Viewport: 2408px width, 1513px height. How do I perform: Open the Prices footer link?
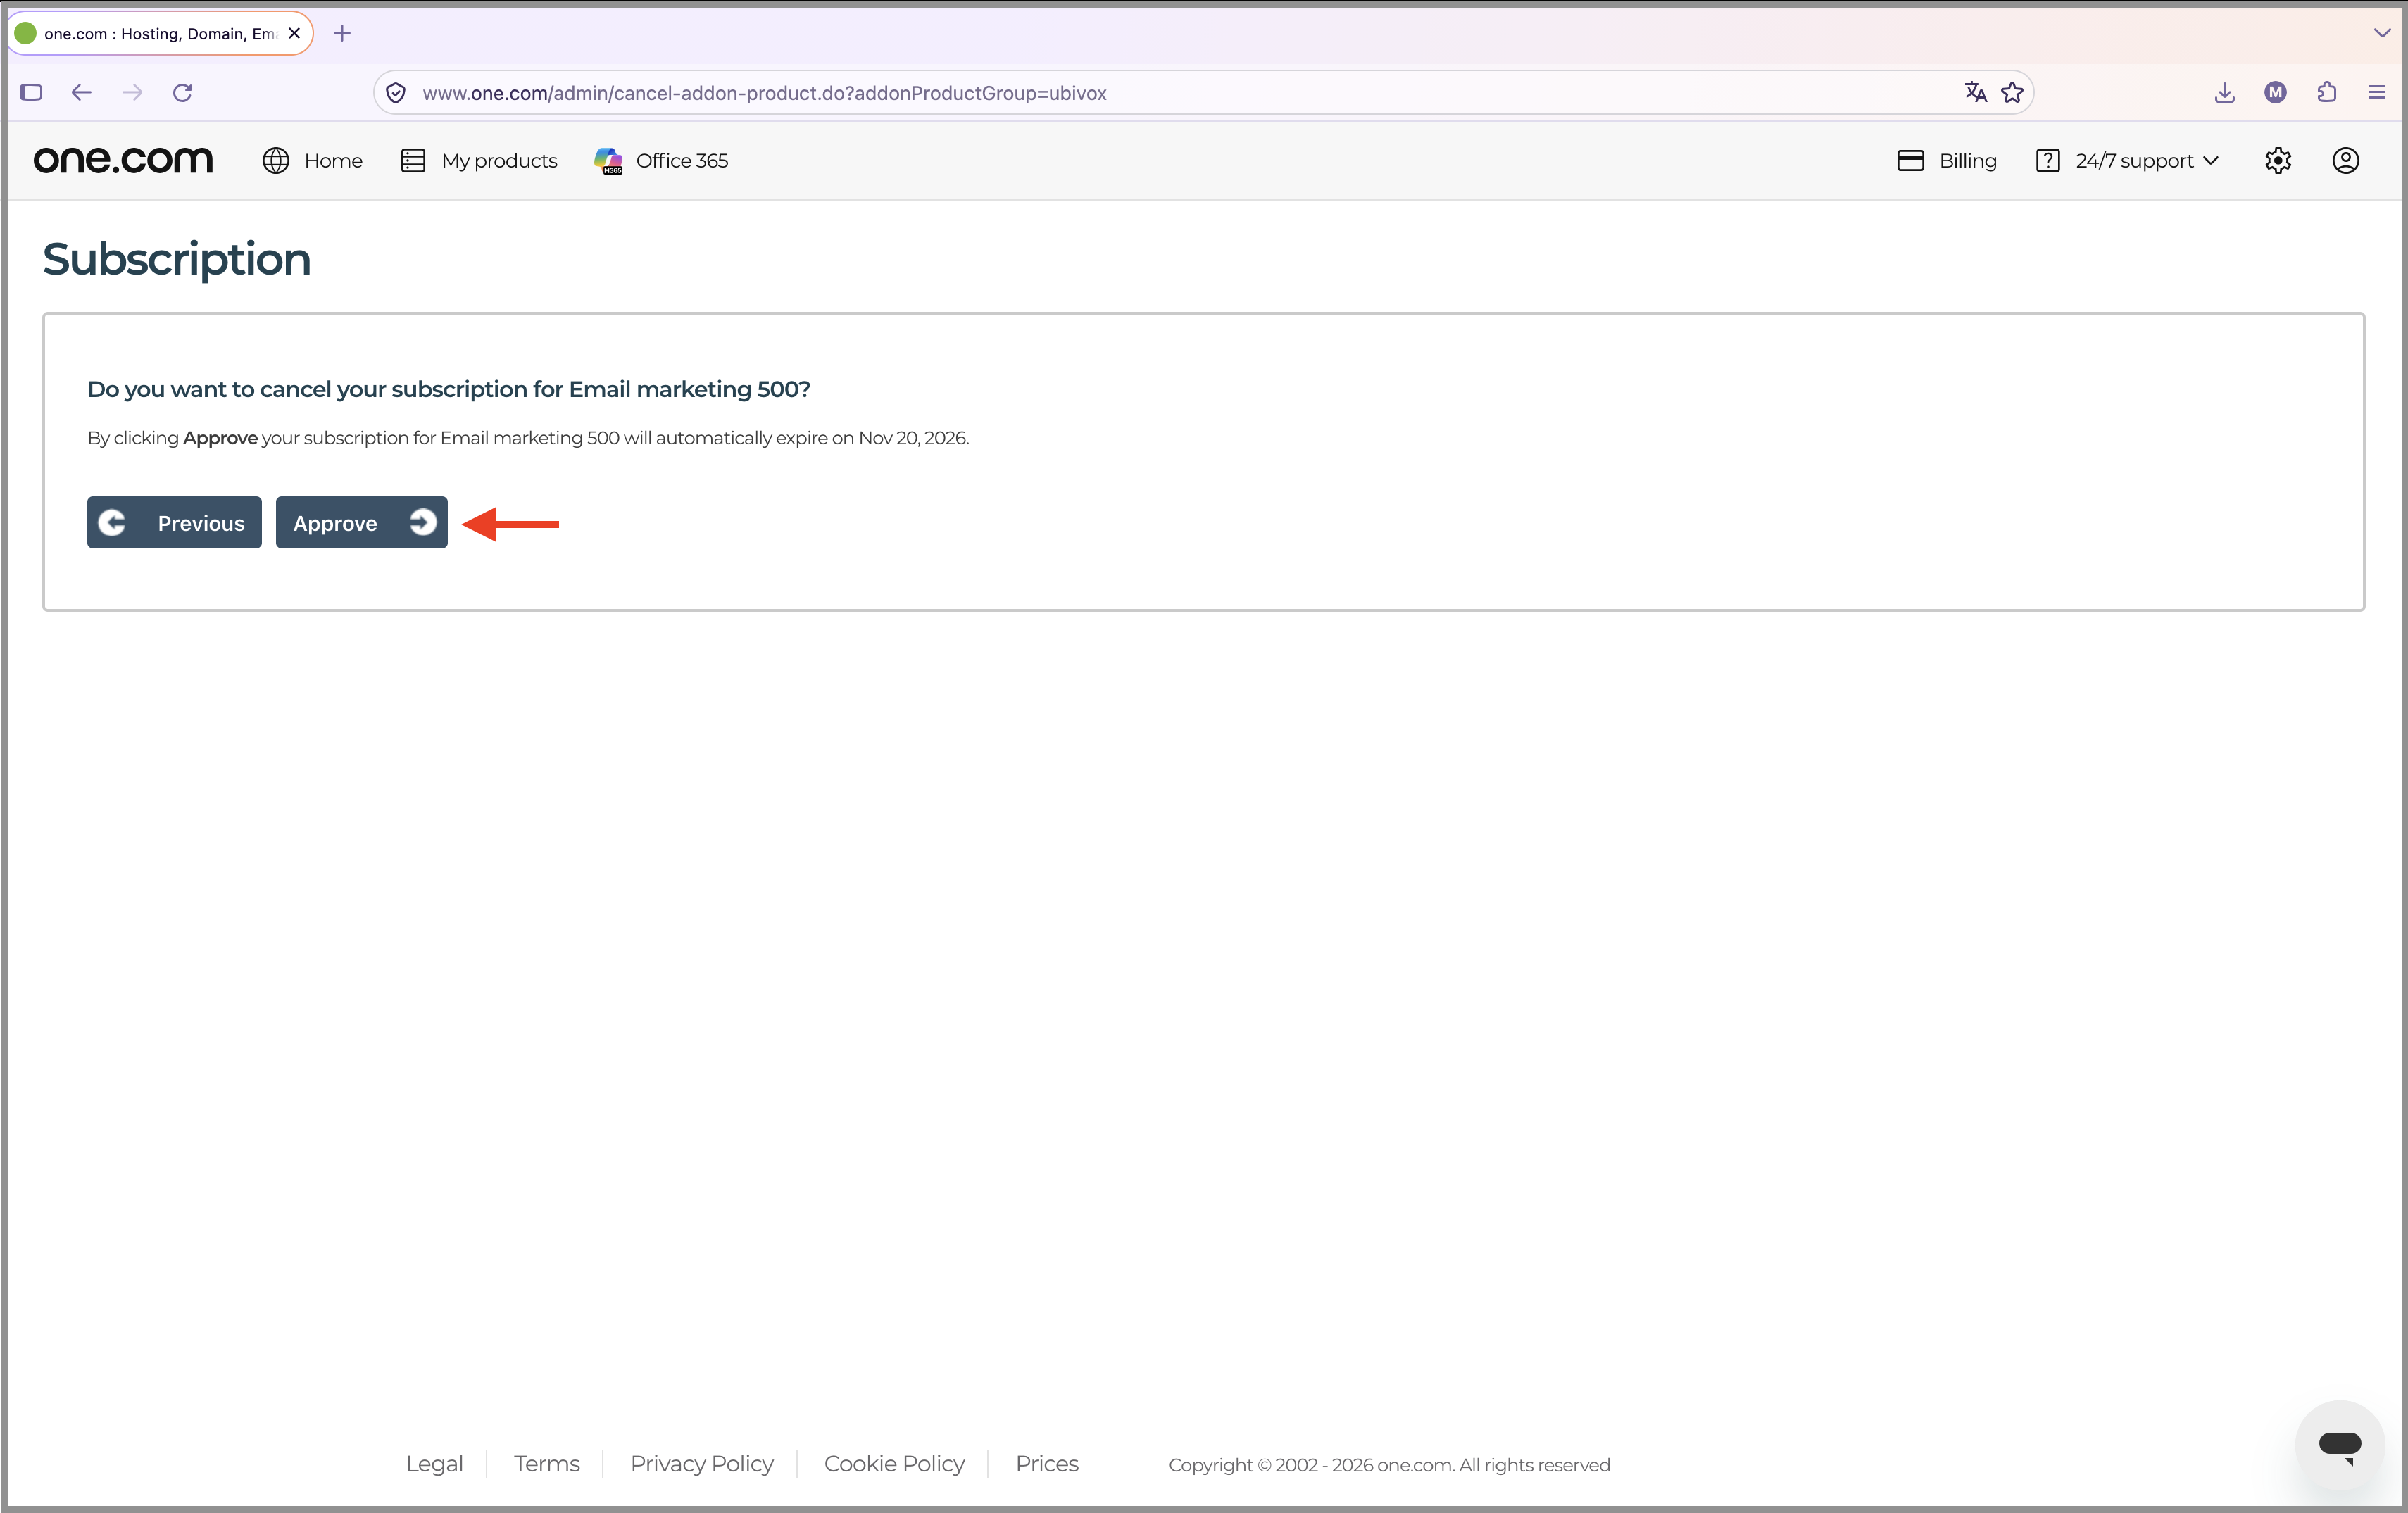point(1046,1463)
